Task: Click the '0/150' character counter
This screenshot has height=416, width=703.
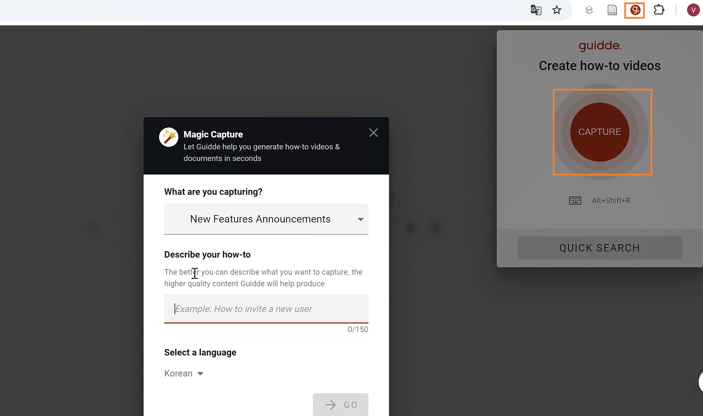Action: pyautogui.click(x=358, y=329)
